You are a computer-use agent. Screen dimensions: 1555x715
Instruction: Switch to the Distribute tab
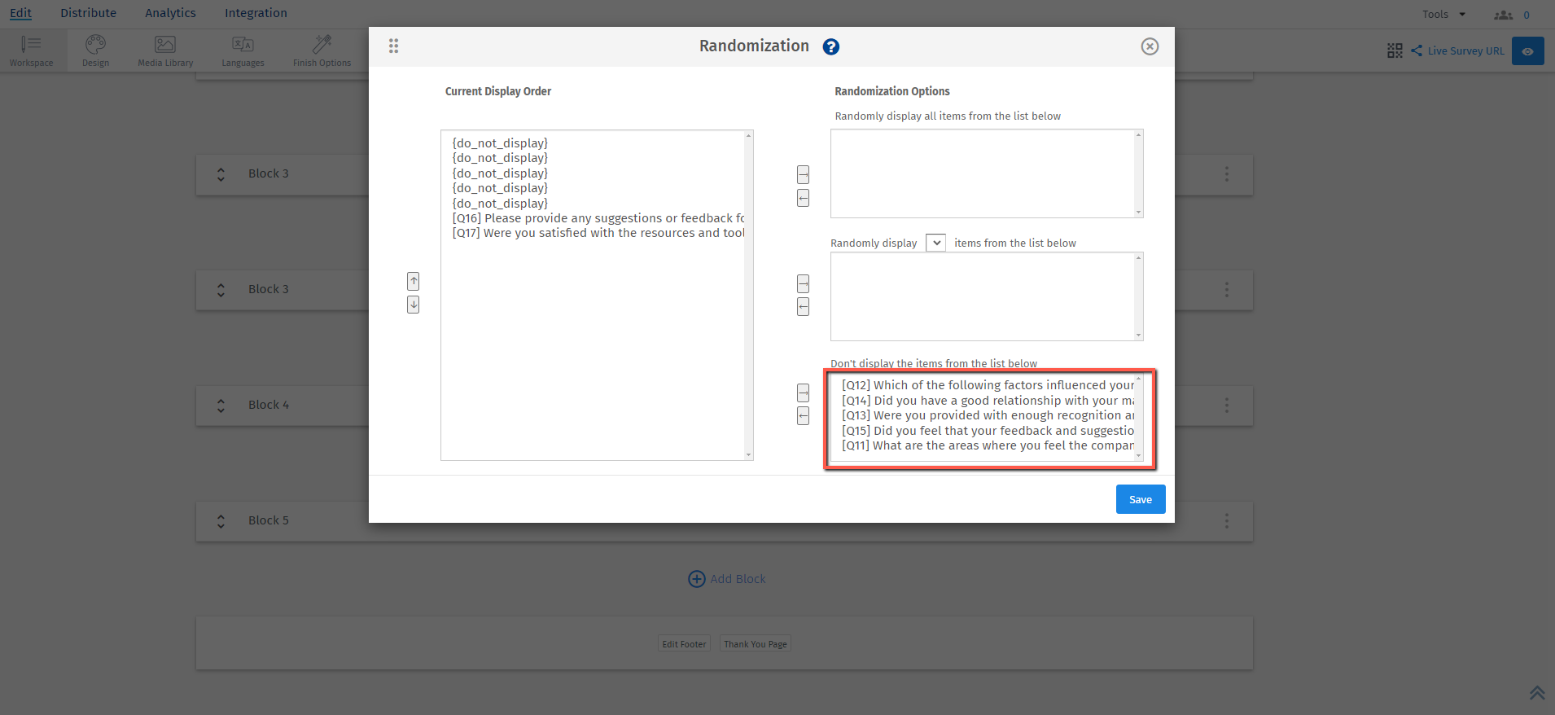88,13
